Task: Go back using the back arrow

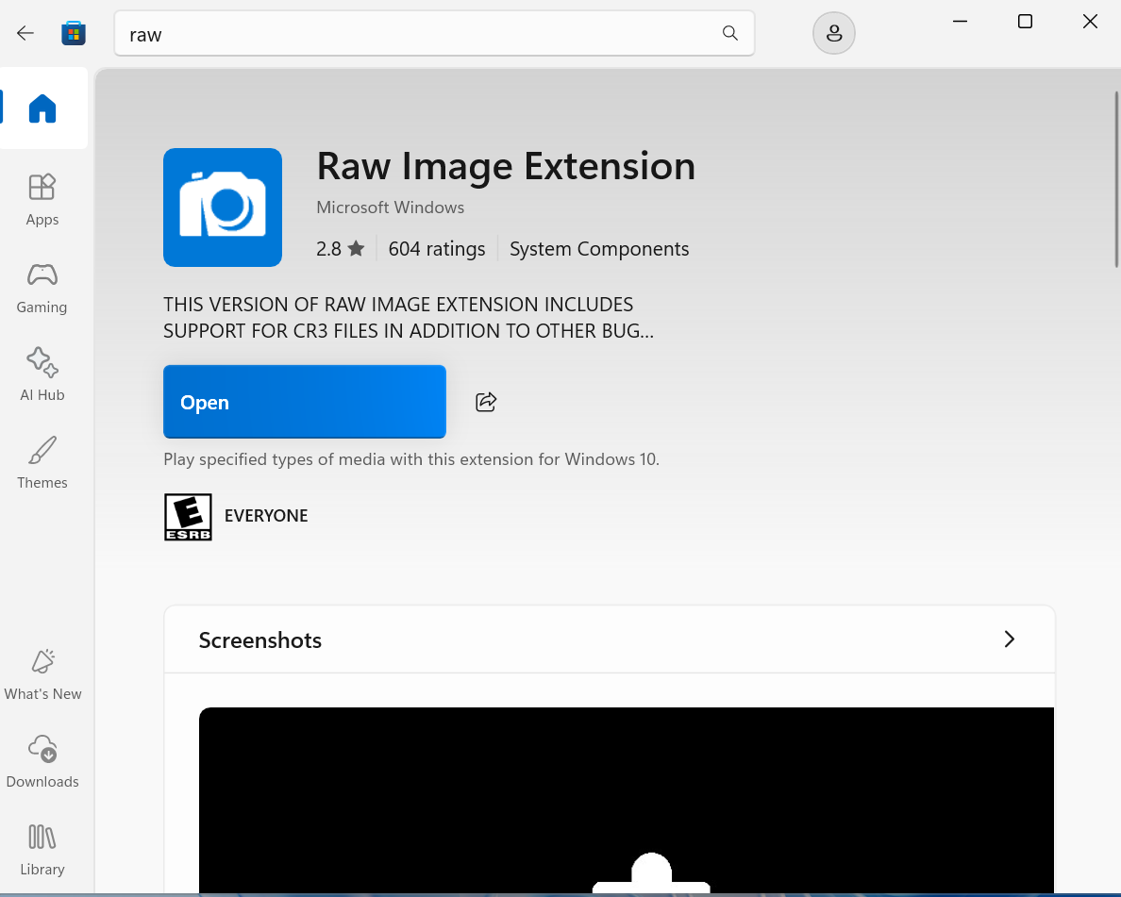Action: 25,33
